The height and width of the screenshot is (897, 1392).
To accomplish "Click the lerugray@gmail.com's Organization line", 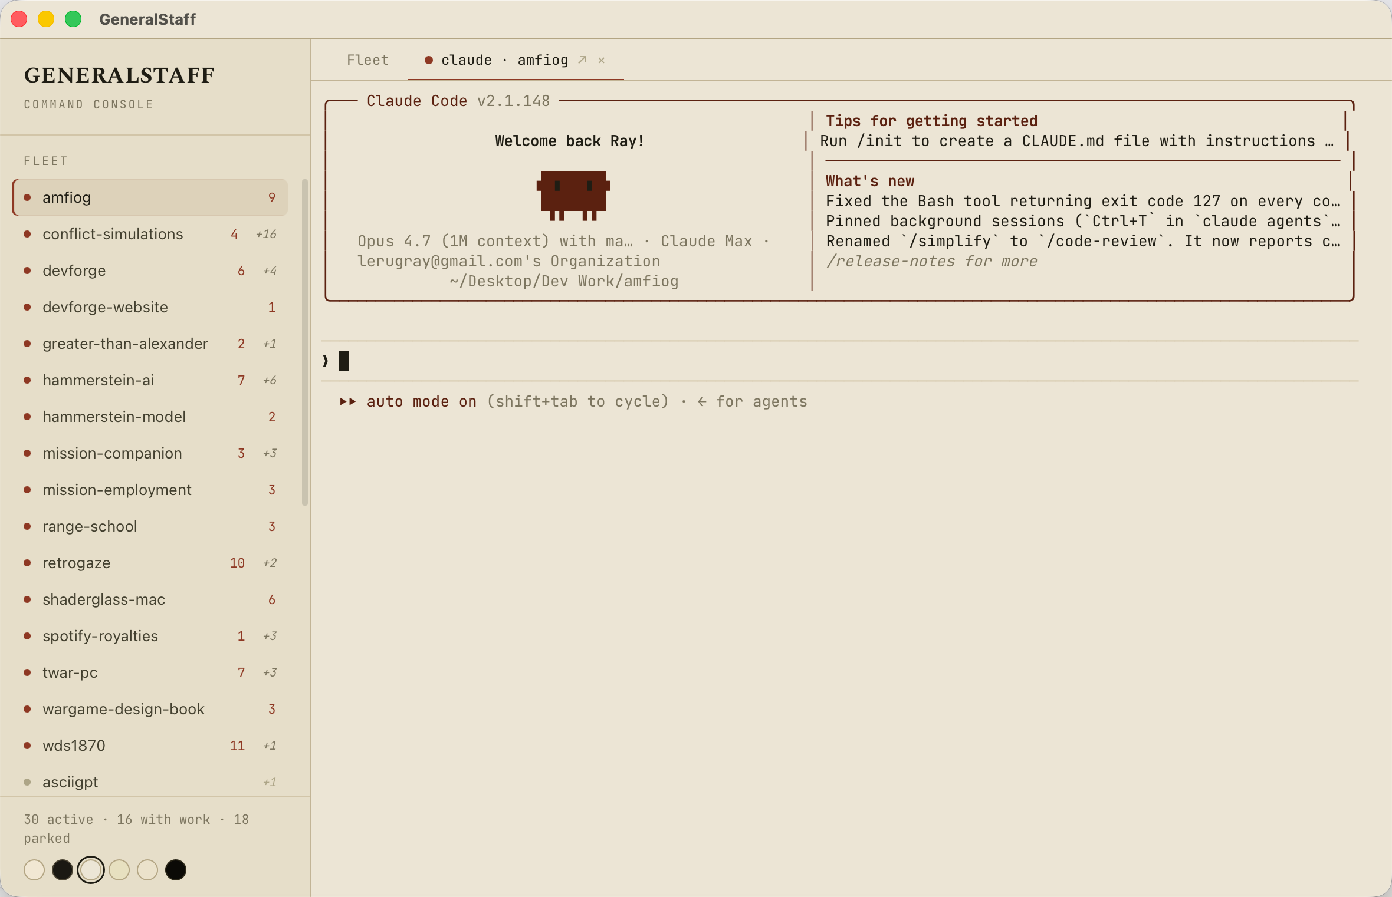I will pos(509,261).
